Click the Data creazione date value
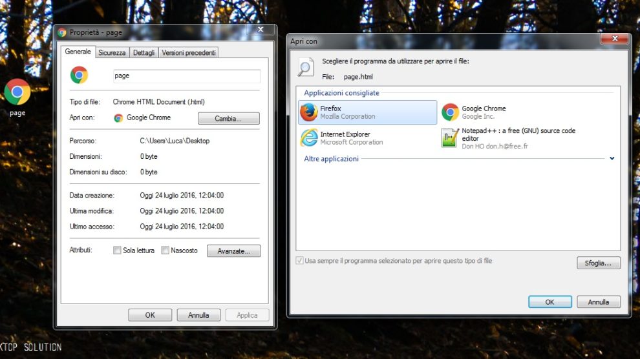Screen dimensions: 640x359 click(182, 195)
